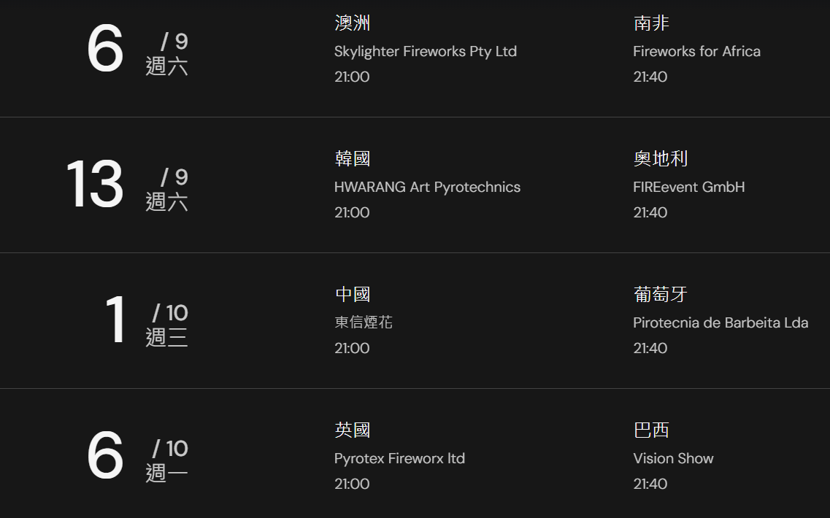Click Skylighter Fireworks Pty Ltd company name
Screen dimensions: 830x518
click(425, 52)
